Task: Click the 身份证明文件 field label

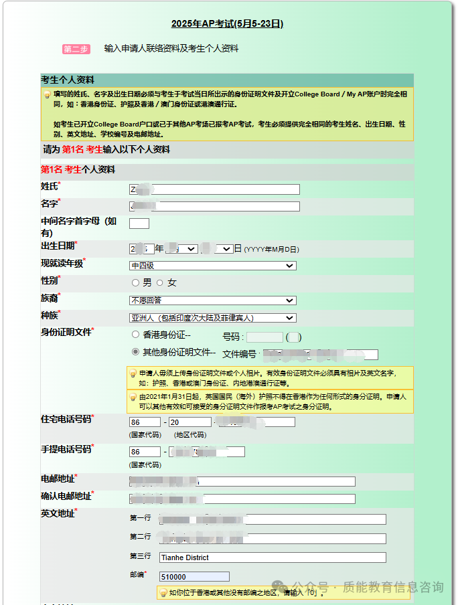Action: pyautogui.click(x=67, y=332)
